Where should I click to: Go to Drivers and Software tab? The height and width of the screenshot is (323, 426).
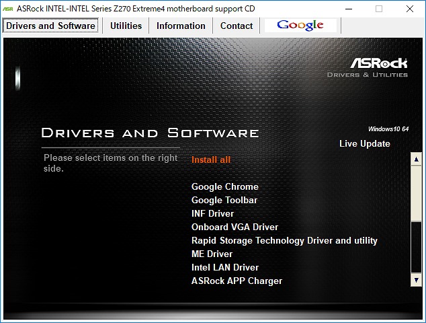tap(51, 26)
